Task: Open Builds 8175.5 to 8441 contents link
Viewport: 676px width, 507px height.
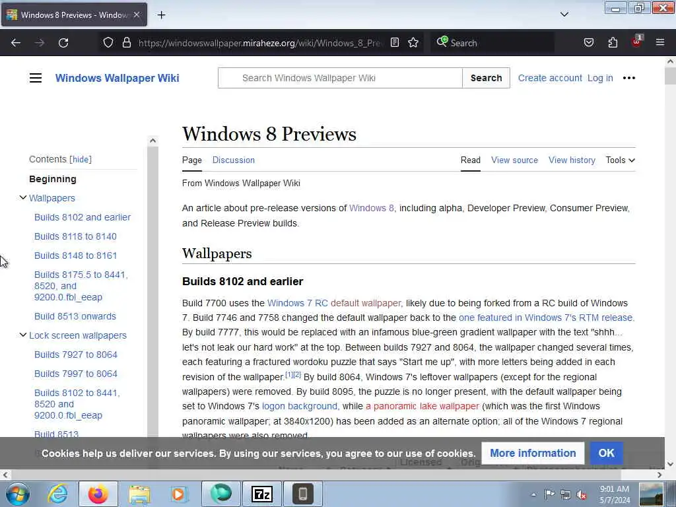Action: click(81, 286)
